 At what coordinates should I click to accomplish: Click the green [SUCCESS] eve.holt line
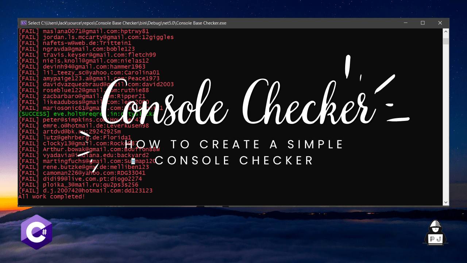(86, 114)
